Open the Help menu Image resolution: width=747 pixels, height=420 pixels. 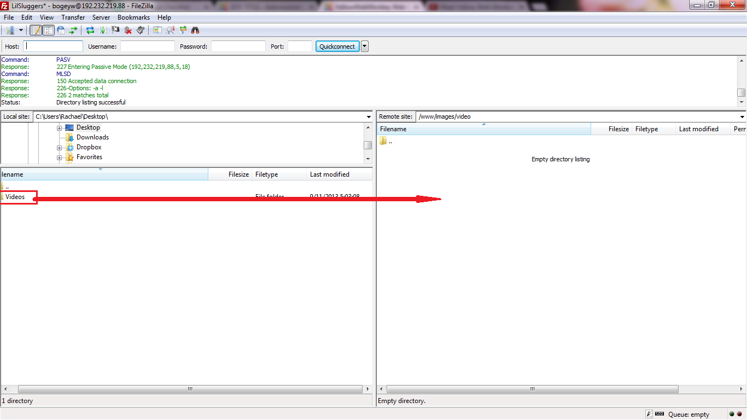coord(164,17)
